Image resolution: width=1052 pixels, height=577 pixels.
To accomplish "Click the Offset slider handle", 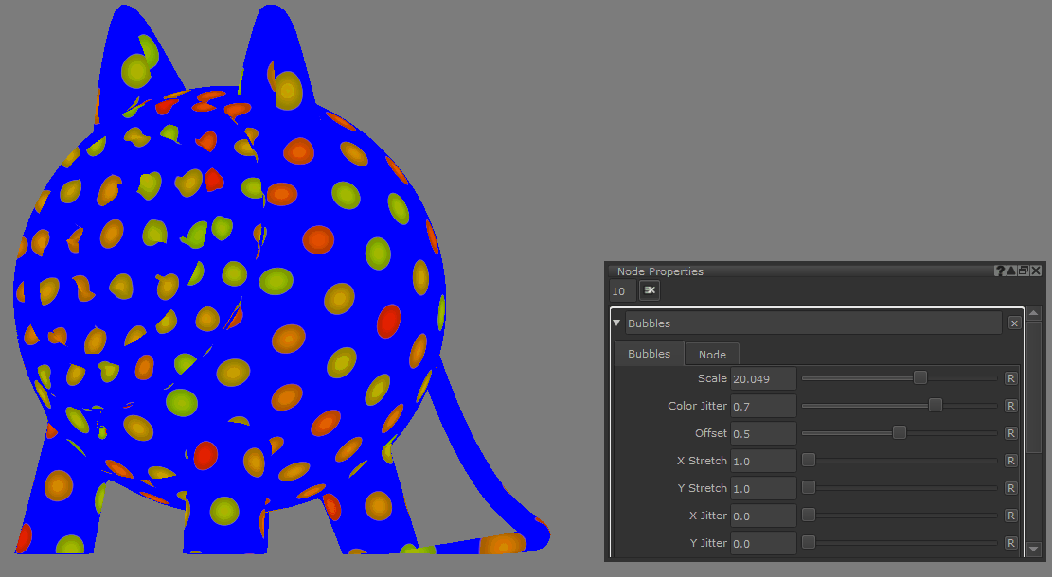I will pos(899,433).
